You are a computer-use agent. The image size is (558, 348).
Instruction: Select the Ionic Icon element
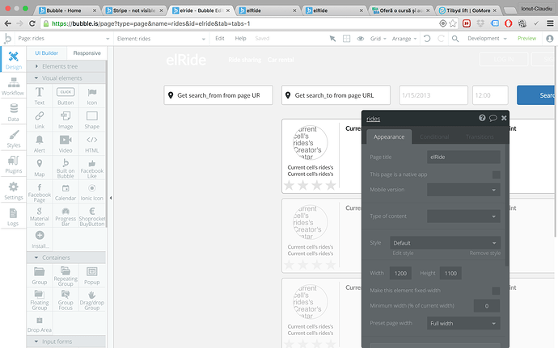(x=92, y=192)
